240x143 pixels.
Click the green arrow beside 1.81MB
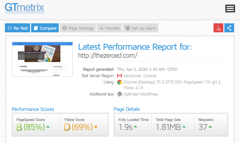coord(184,127)
